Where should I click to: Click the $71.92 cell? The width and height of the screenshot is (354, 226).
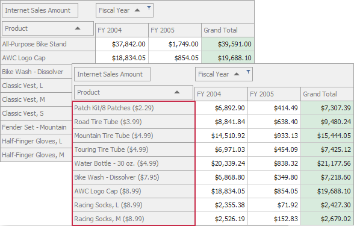275,205
